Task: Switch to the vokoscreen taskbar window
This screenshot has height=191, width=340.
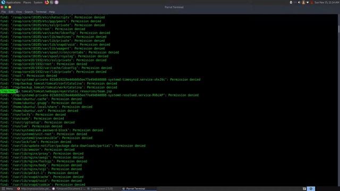Action: pos(100,189)
